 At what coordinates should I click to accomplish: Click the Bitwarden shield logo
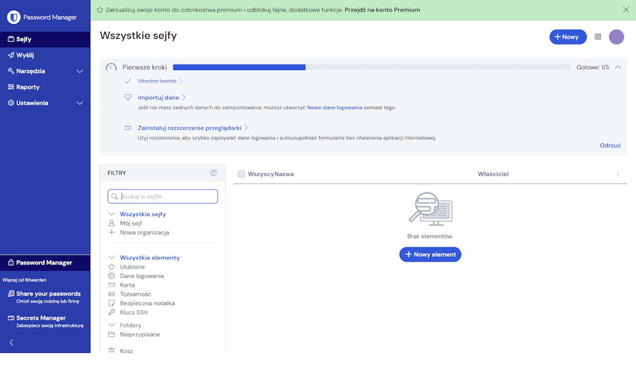tap(13, 17)
